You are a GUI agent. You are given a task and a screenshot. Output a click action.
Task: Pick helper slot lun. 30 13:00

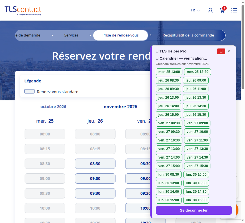169,183
